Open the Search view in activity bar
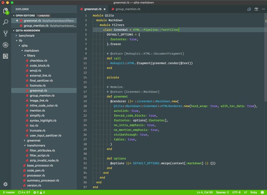This screenshot has width=267, height=195. click(x=6, y=22)
